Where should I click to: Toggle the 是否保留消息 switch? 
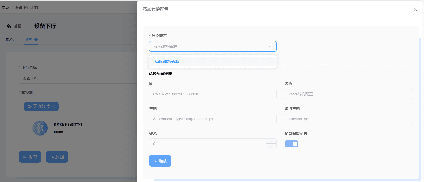tap(291, 144)
